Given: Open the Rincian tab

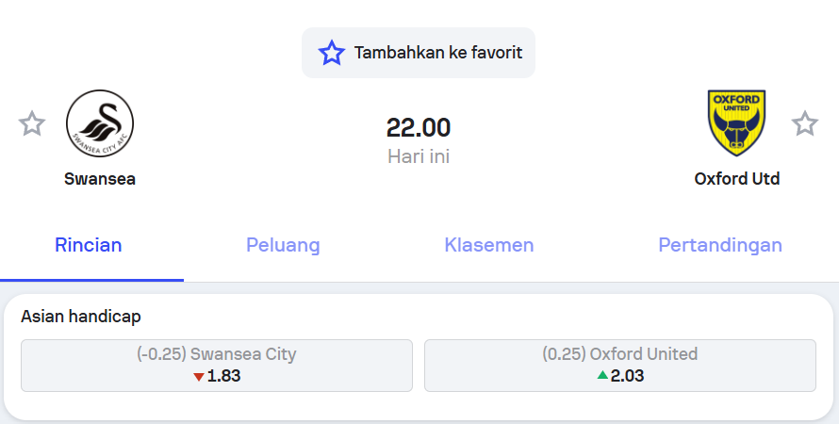Looking at the screenshot, I should click(89, 246).
